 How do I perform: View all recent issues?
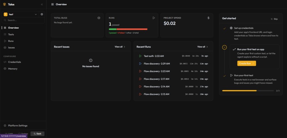click(120, 47)
